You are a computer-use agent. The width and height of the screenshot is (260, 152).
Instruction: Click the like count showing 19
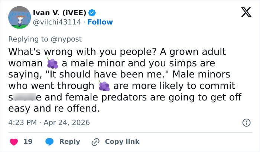(x=28, y=142)
